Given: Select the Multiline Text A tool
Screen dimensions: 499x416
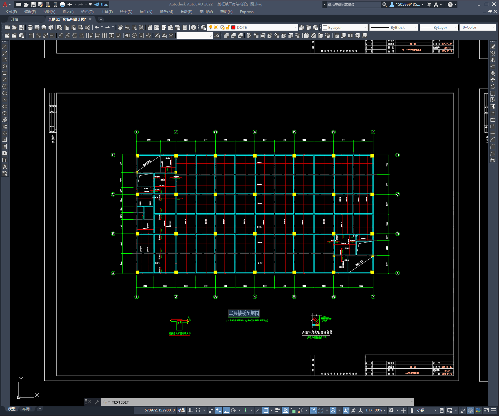Looking at the screenshot, I should click(5, 167).
